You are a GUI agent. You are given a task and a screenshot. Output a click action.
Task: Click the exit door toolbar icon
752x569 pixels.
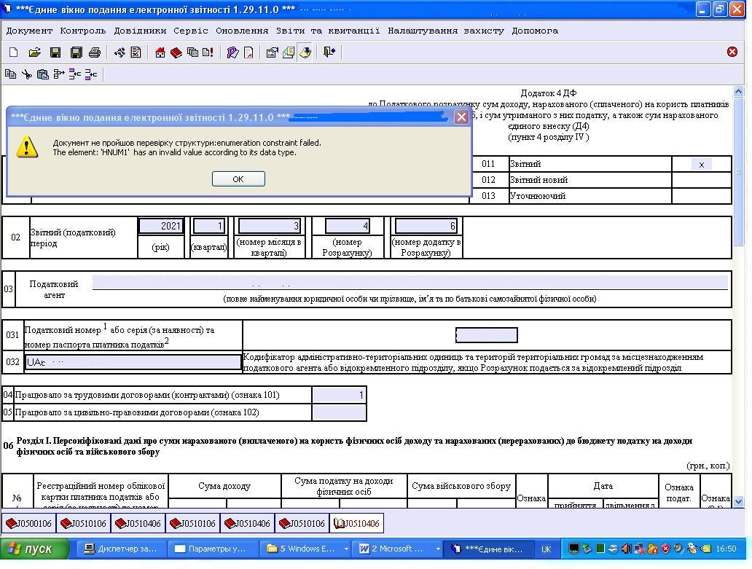pyautogui.click(x=329, y=52)
